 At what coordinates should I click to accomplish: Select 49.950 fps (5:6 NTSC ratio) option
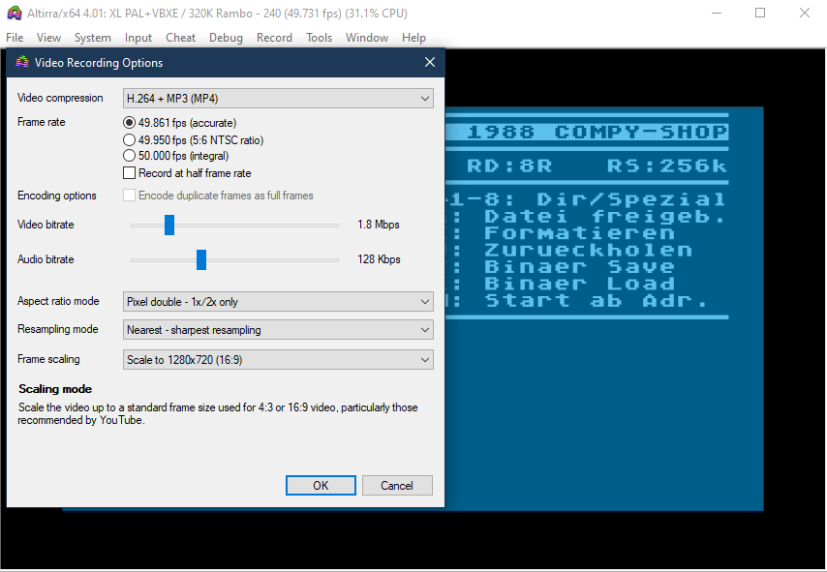pos(130,139)
